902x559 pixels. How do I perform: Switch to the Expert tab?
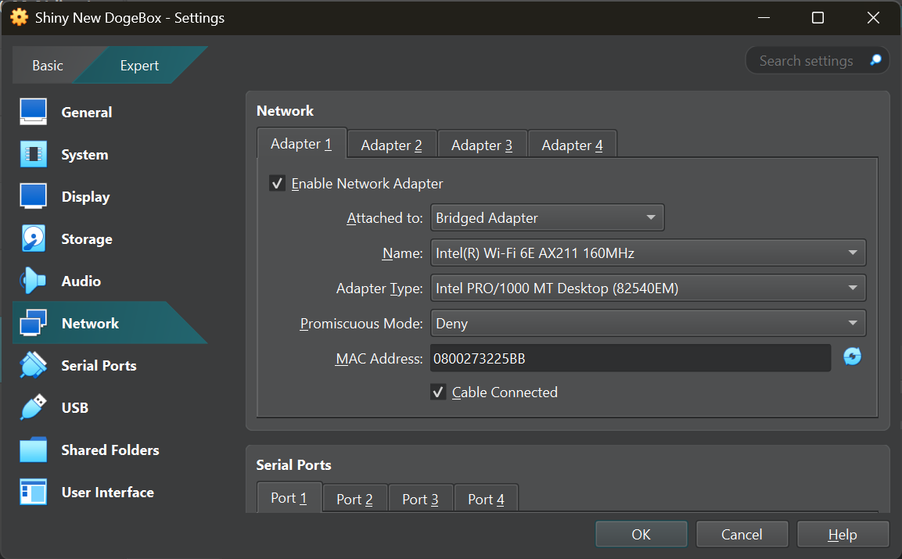[x=139, y=66]
